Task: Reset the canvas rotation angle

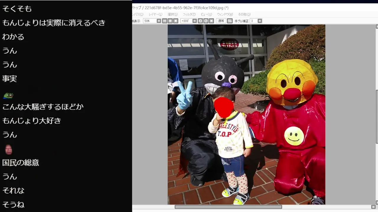Action: pyautogui.click(x=211, y=21)
